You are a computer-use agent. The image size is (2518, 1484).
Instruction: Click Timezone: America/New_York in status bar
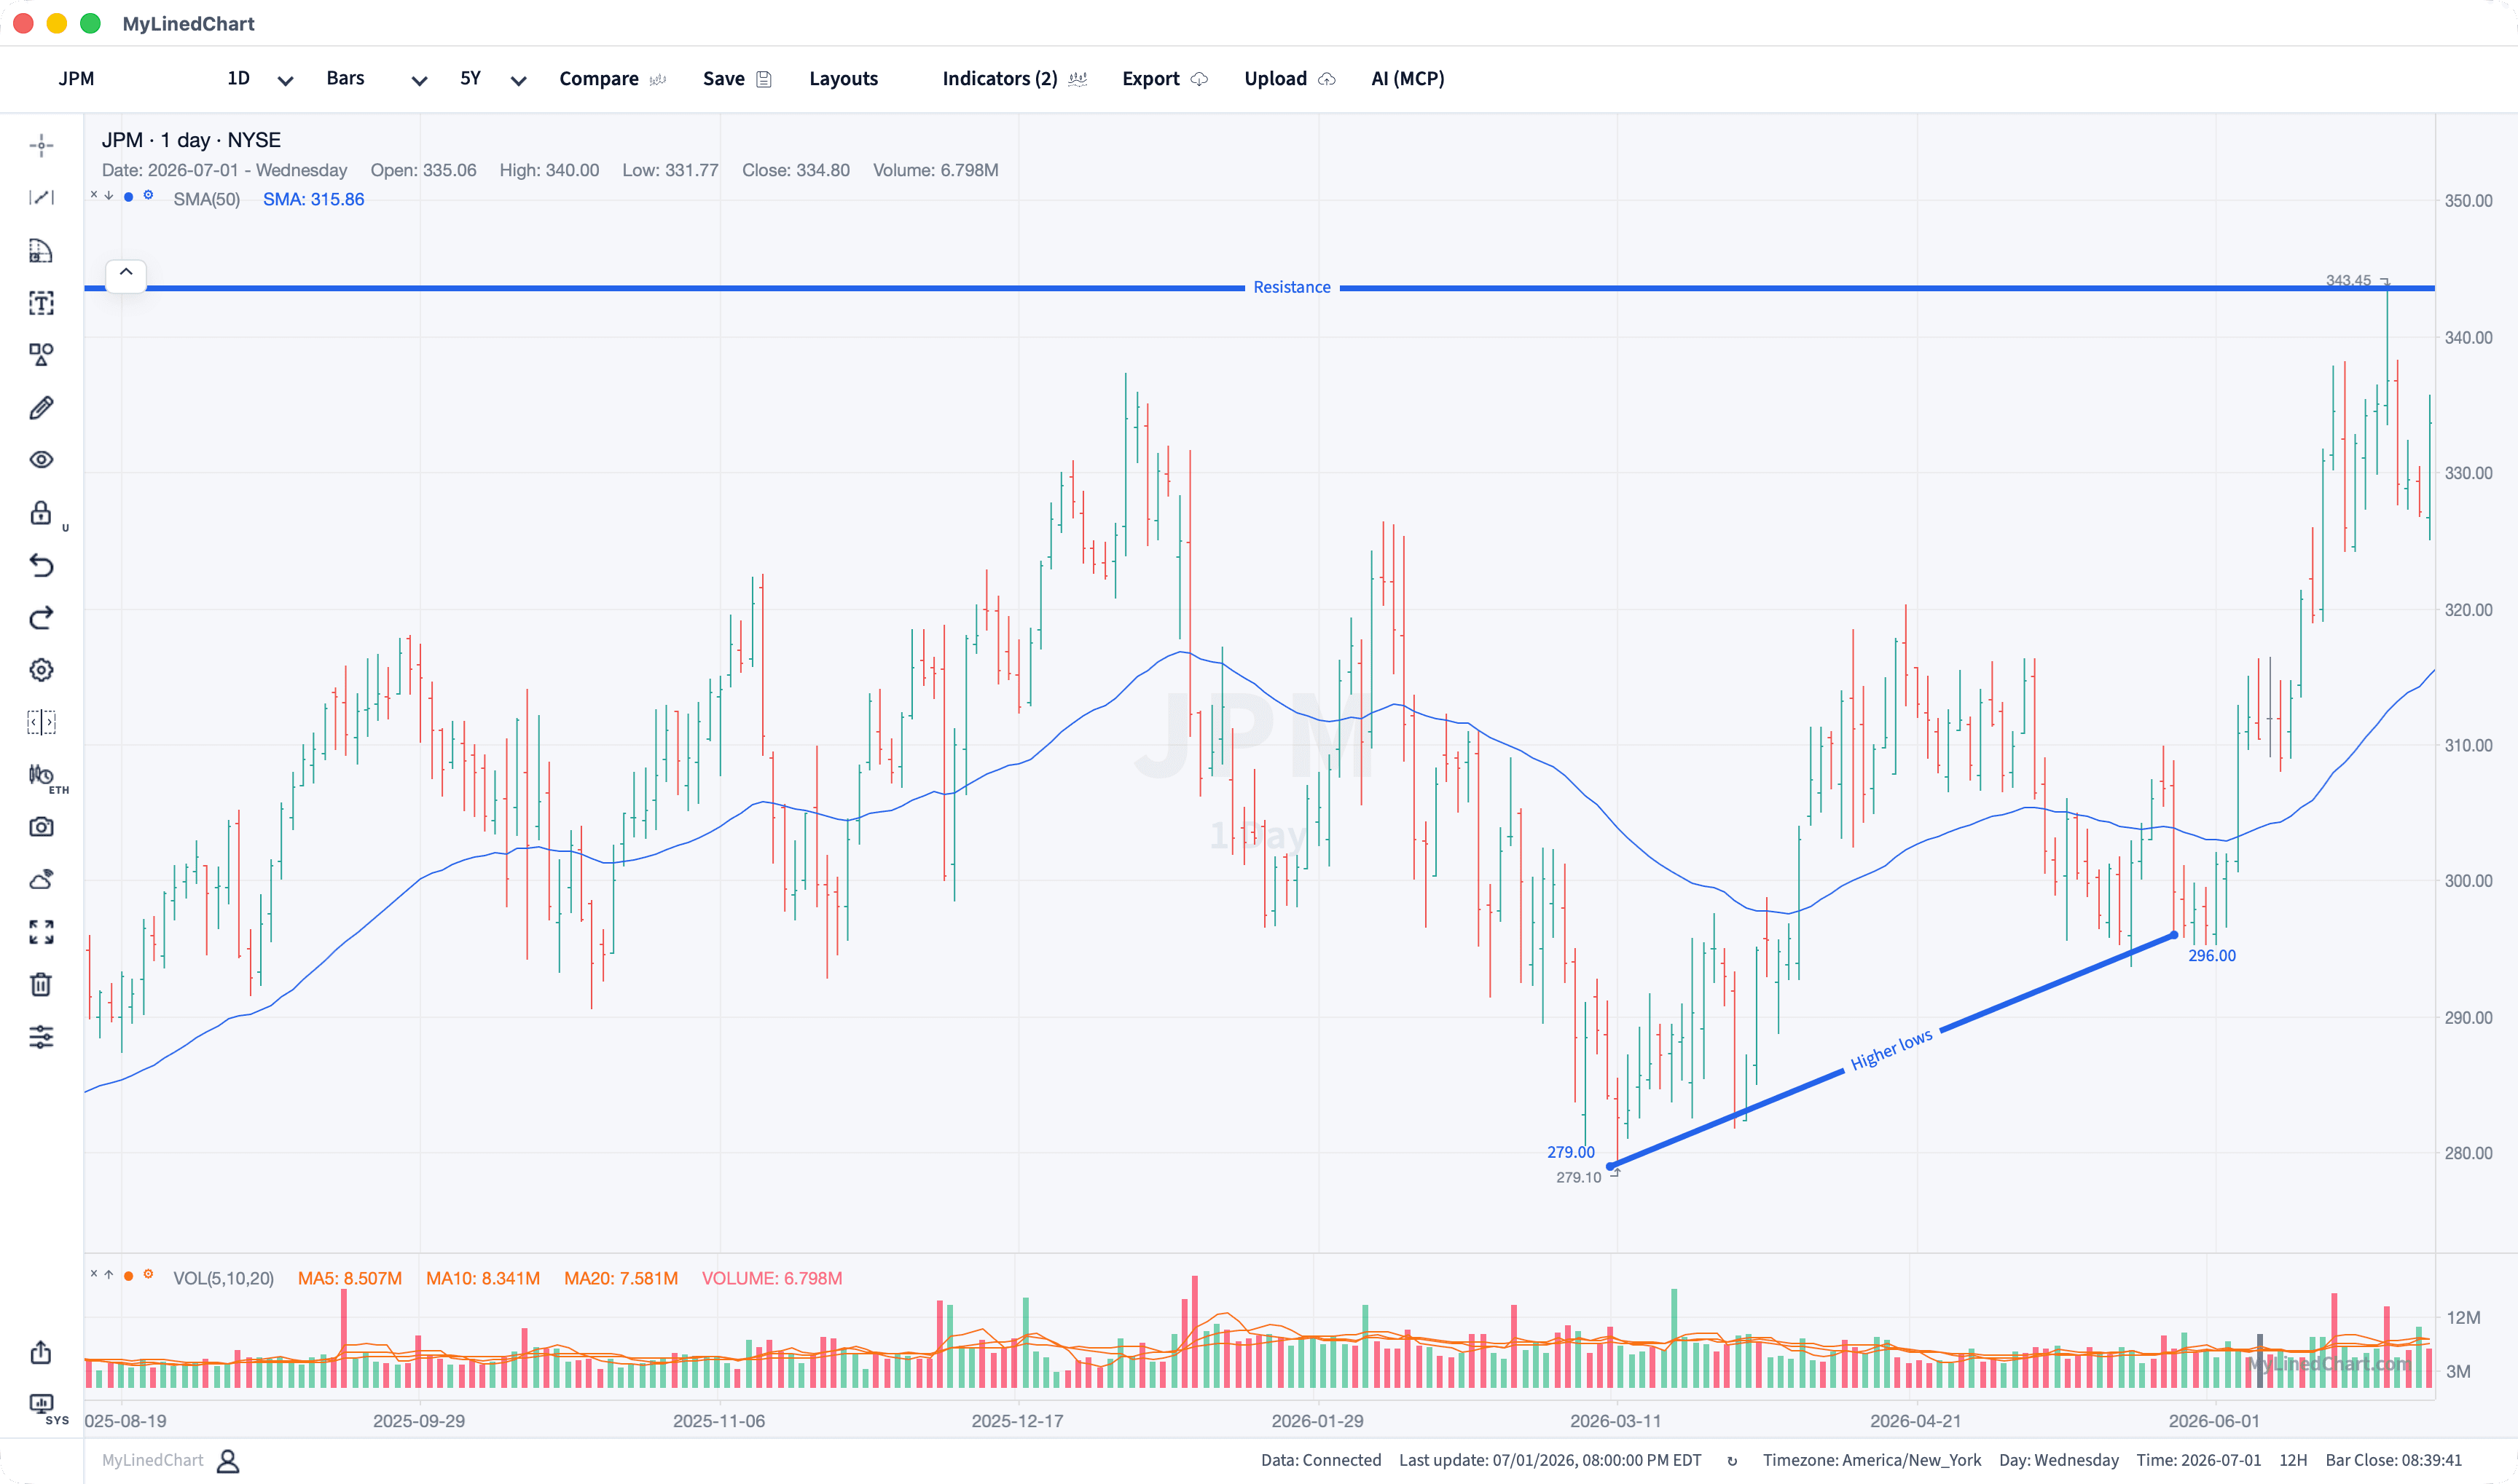[x=1871, y=1460]
